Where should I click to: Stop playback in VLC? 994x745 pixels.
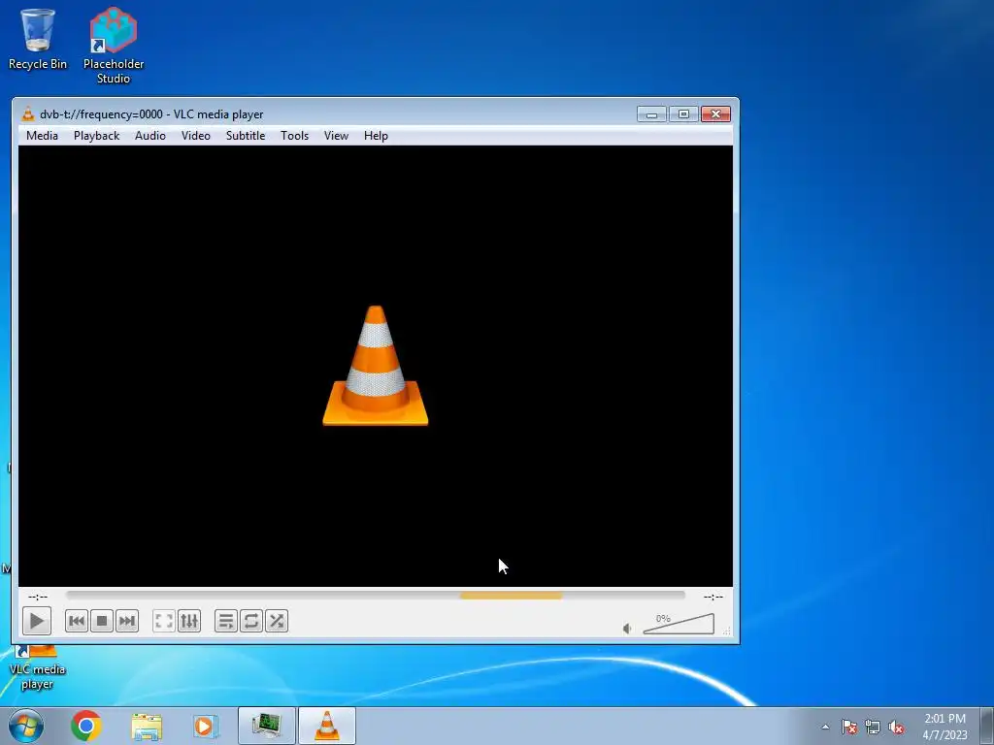click(101, 621)
